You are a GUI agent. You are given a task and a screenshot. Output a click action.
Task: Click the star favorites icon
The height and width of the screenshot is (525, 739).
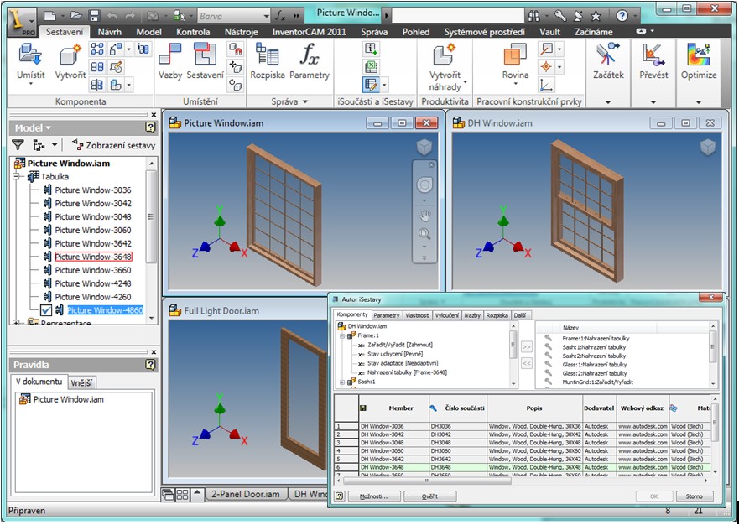(596, 16)
